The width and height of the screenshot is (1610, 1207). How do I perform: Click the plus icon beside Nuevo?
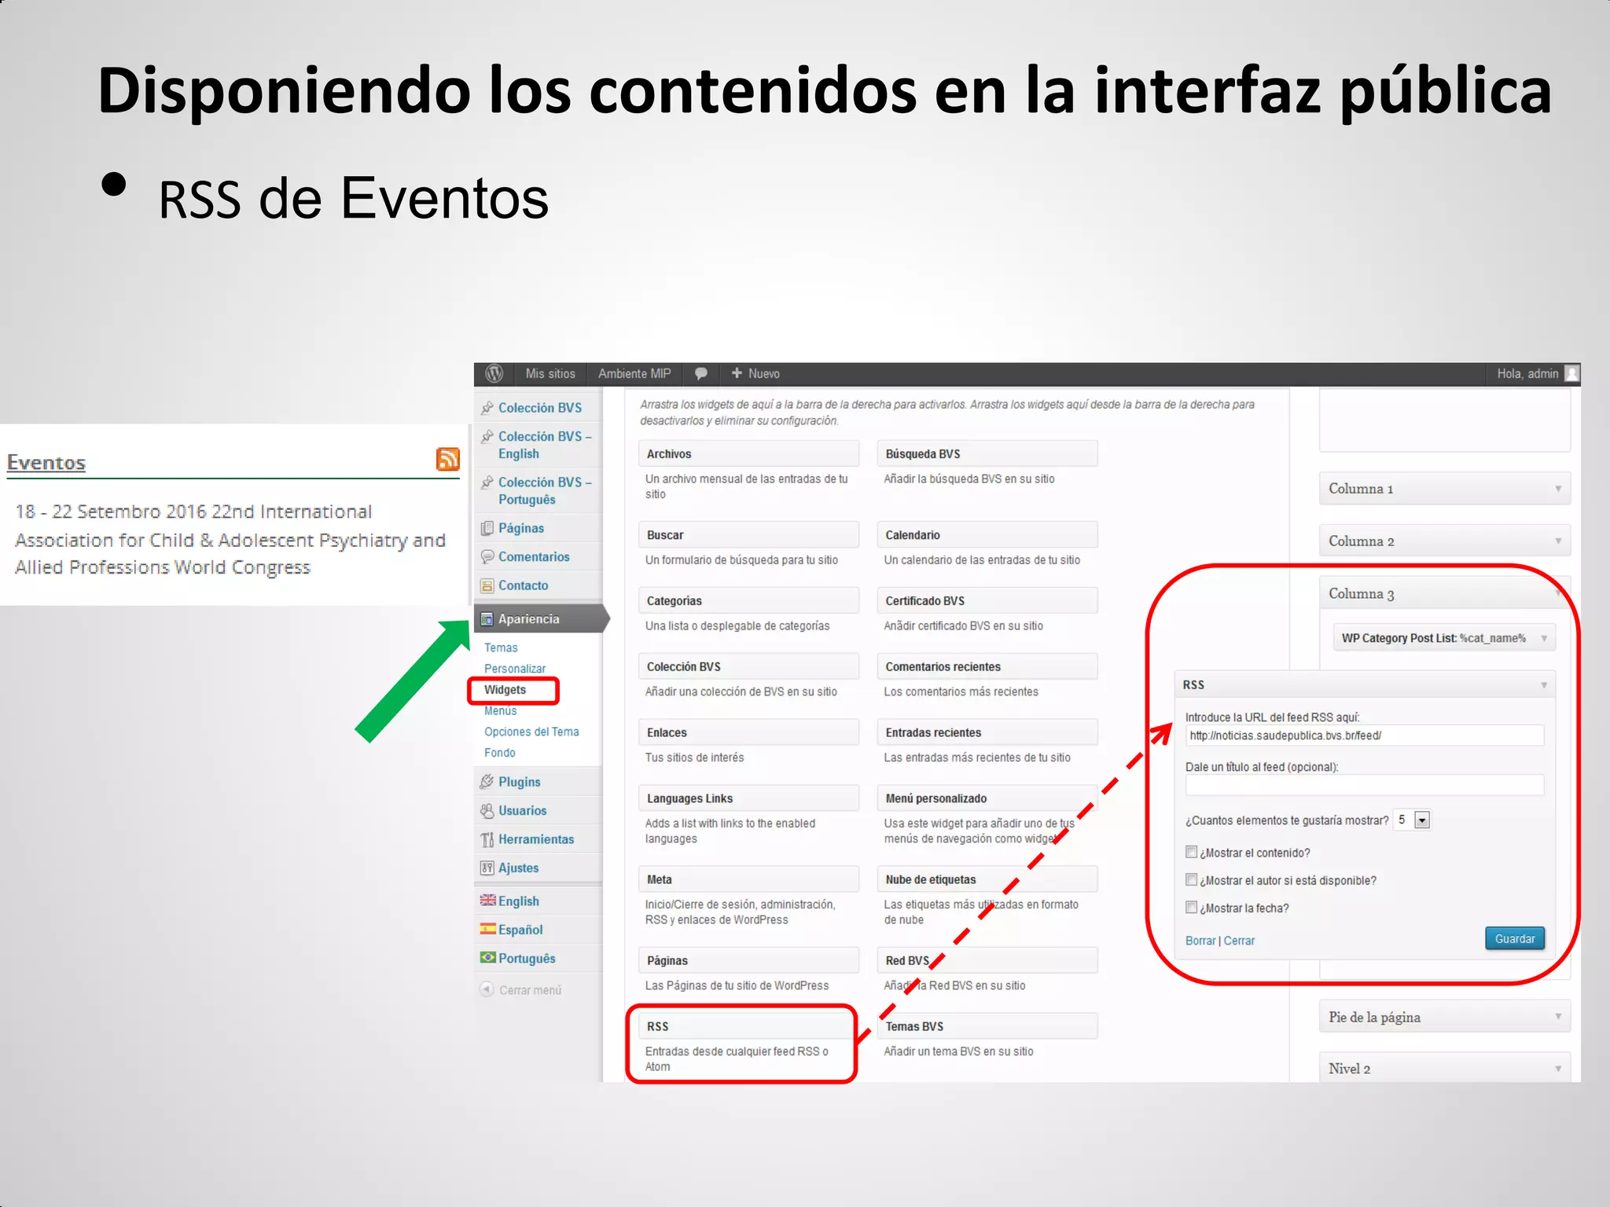click(x=737, y=373)
